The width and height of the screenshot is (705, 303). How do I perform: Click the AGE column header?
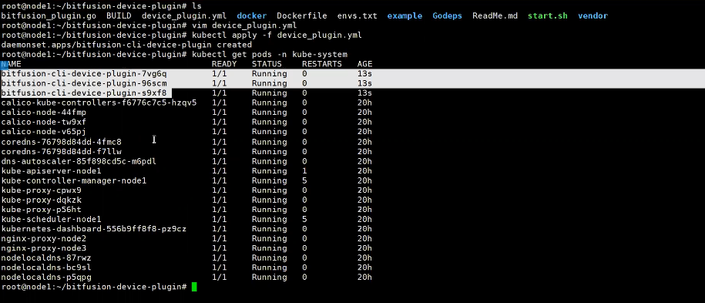[x=364, y=64]
